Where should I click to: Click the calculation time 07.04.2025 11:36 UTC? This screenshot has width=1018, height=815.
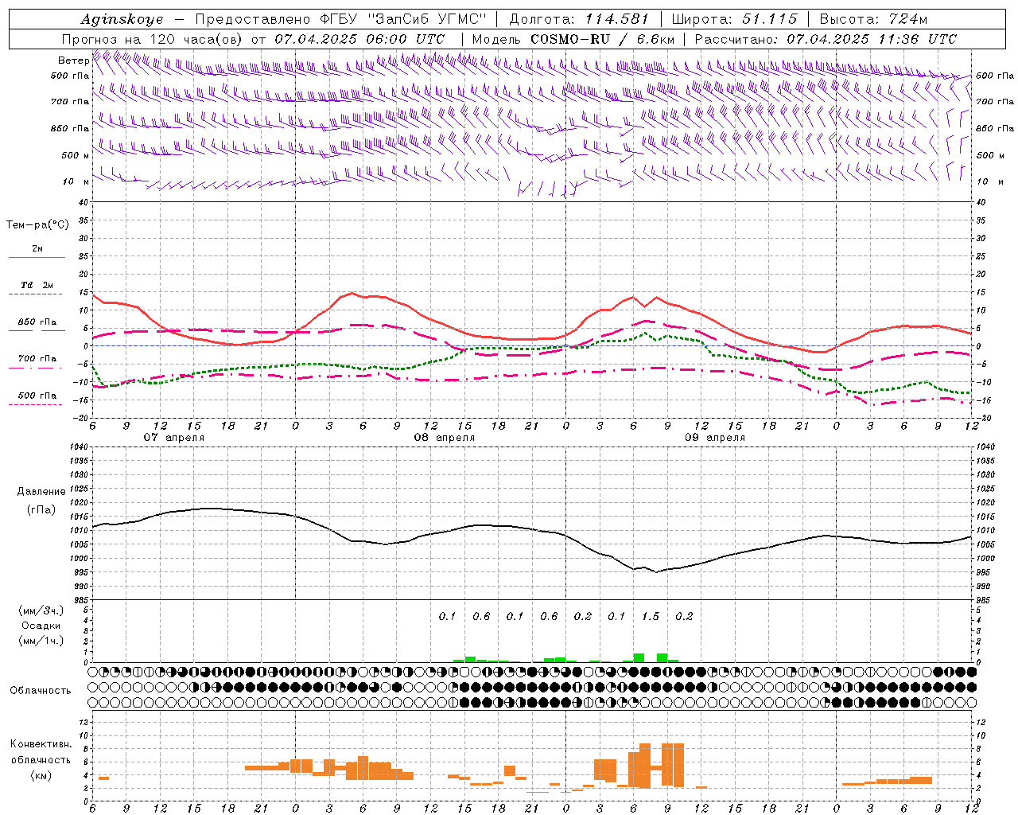[872, 39]
